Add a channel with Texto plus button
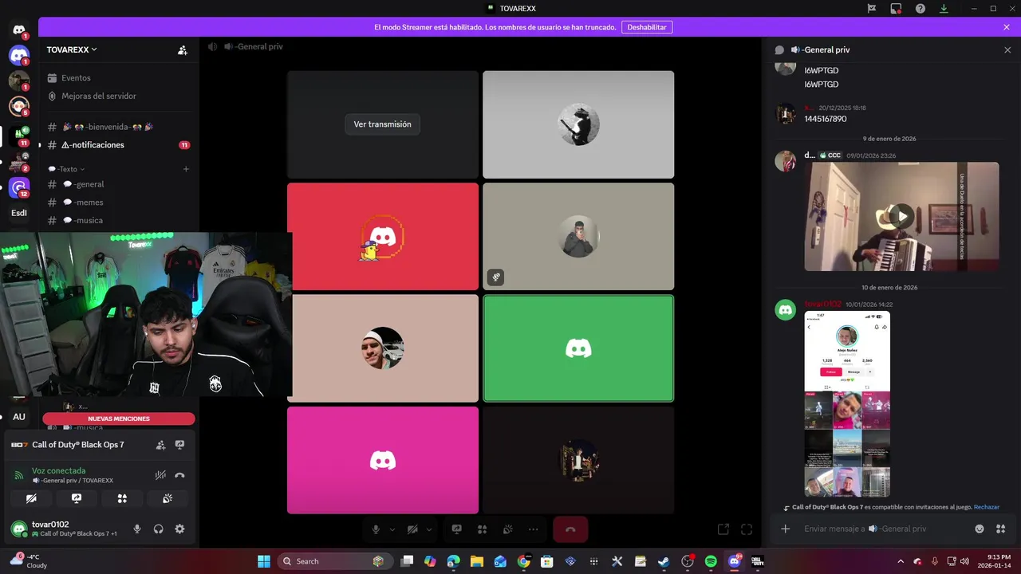Screen dimensions: 1021x574 186,169
